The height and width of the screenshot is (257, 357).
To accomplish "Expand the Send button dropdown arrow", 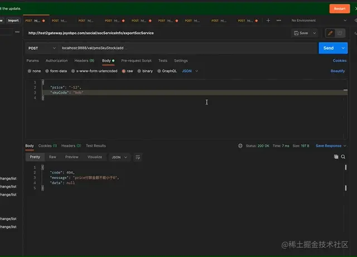I will [343, 48].
